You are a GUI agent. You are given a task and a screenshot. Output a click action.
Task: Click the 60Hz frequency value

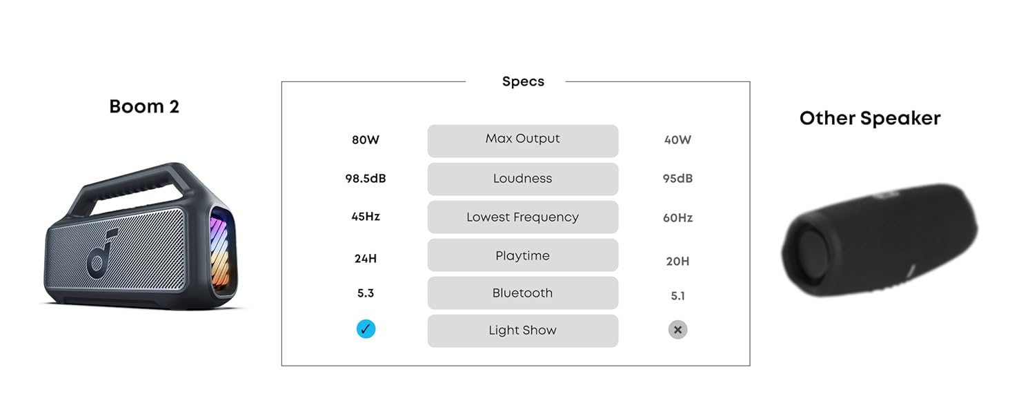[677, 218]
